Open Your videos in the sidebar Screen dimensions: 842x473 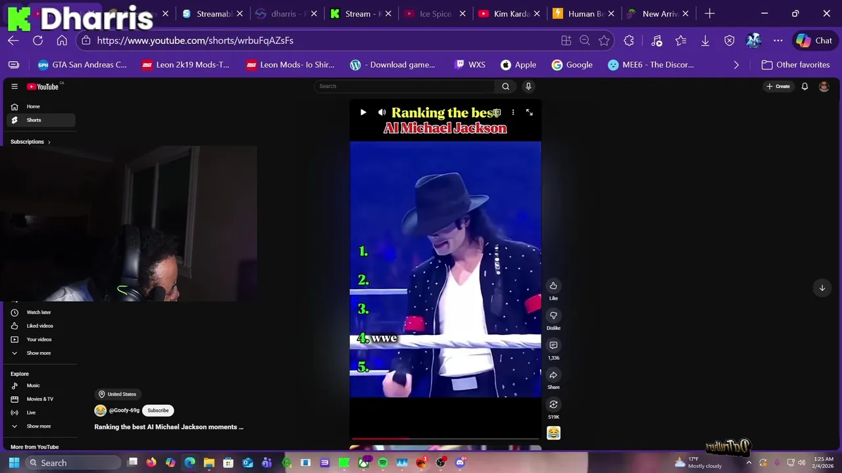(41, 340)
